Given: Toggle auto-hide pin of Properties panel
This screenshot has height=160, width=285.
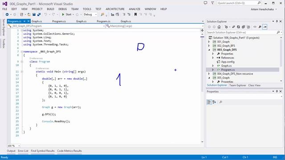Looking at the screenshot, I should tap(277, 91).
